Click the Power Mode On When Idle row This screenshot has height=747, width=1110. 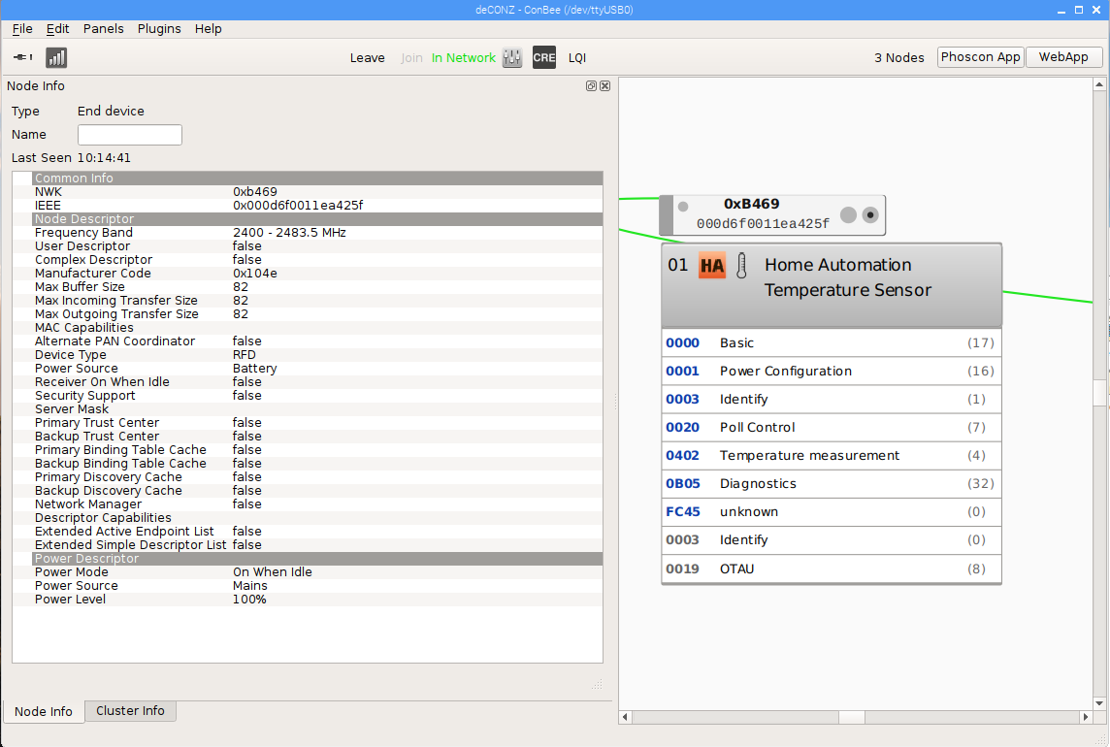[318, 572]
